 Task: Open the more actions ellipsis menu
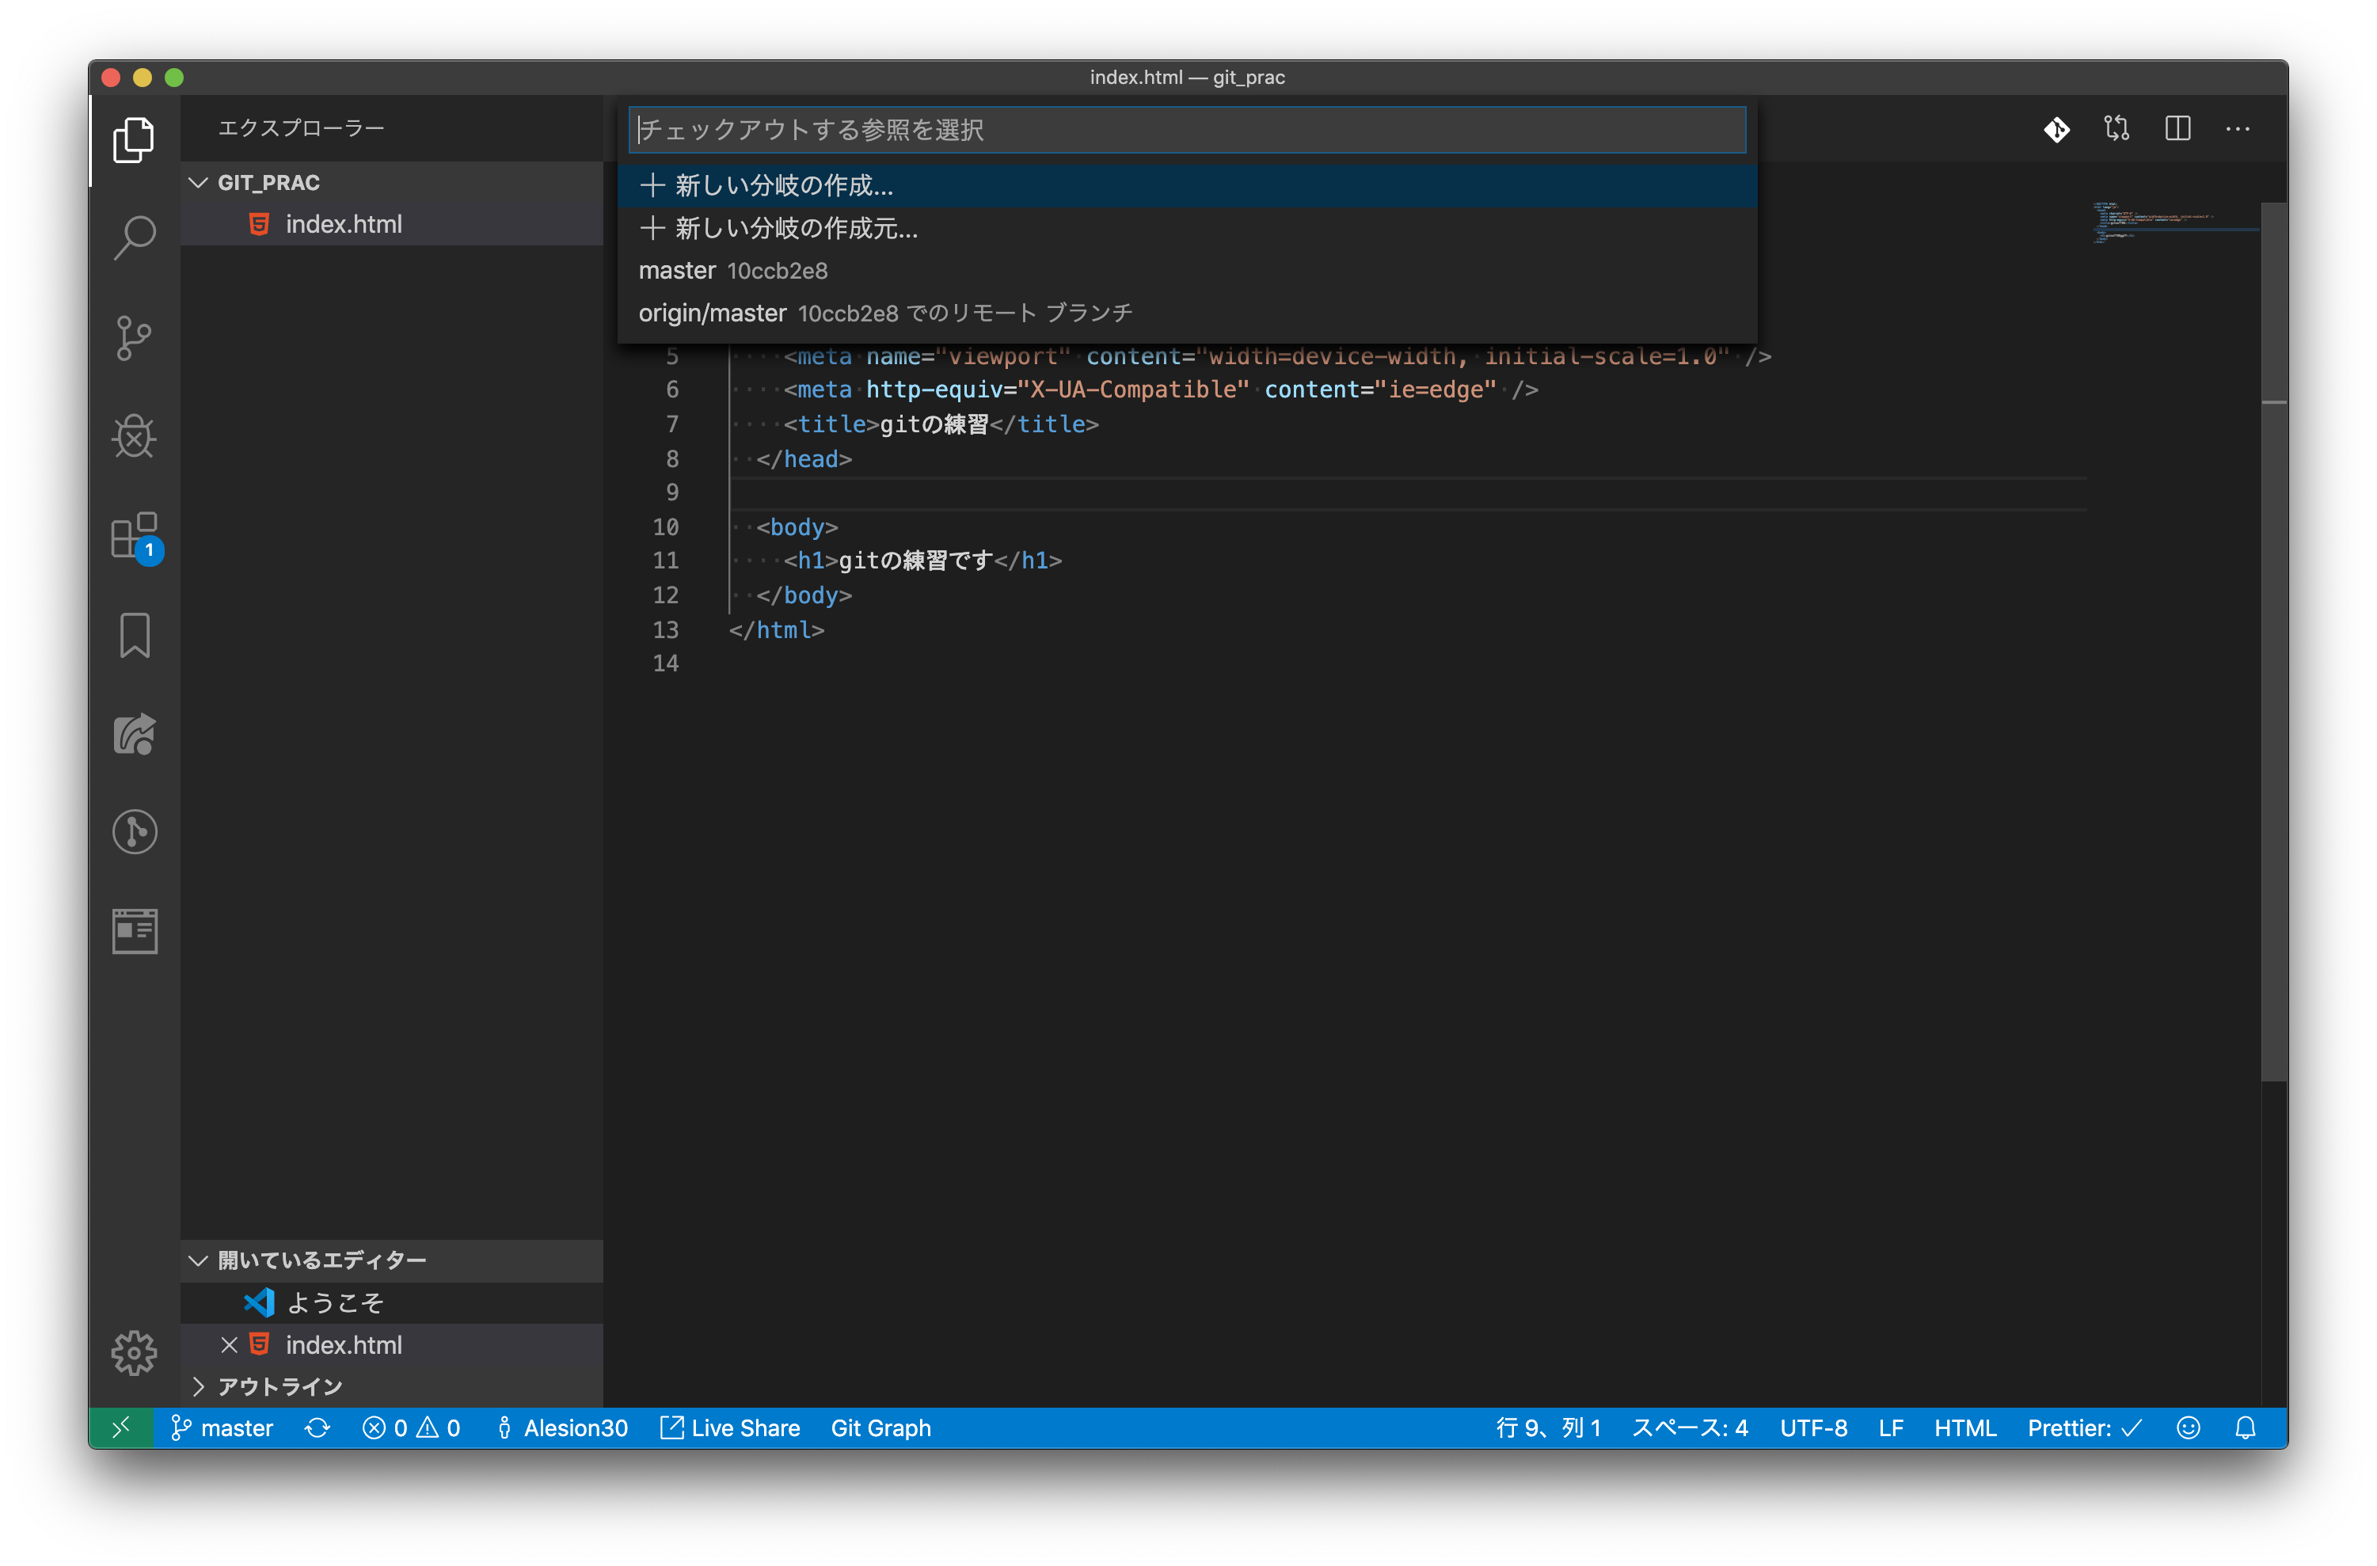[2237, 129]
